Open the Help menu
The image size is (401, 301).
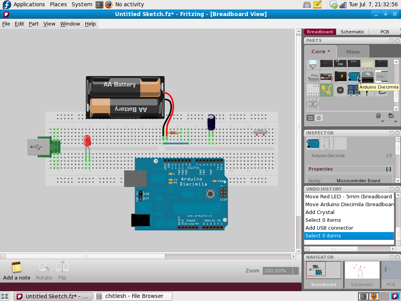90,24
